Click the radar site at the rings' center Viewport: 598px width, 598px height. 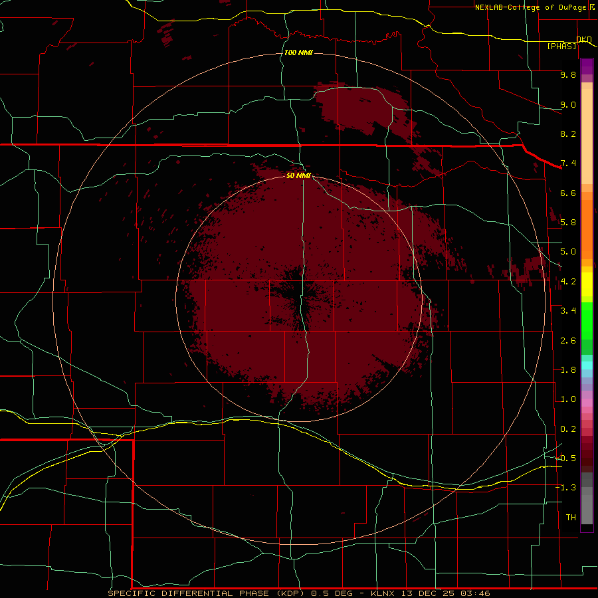click(299, 298)
